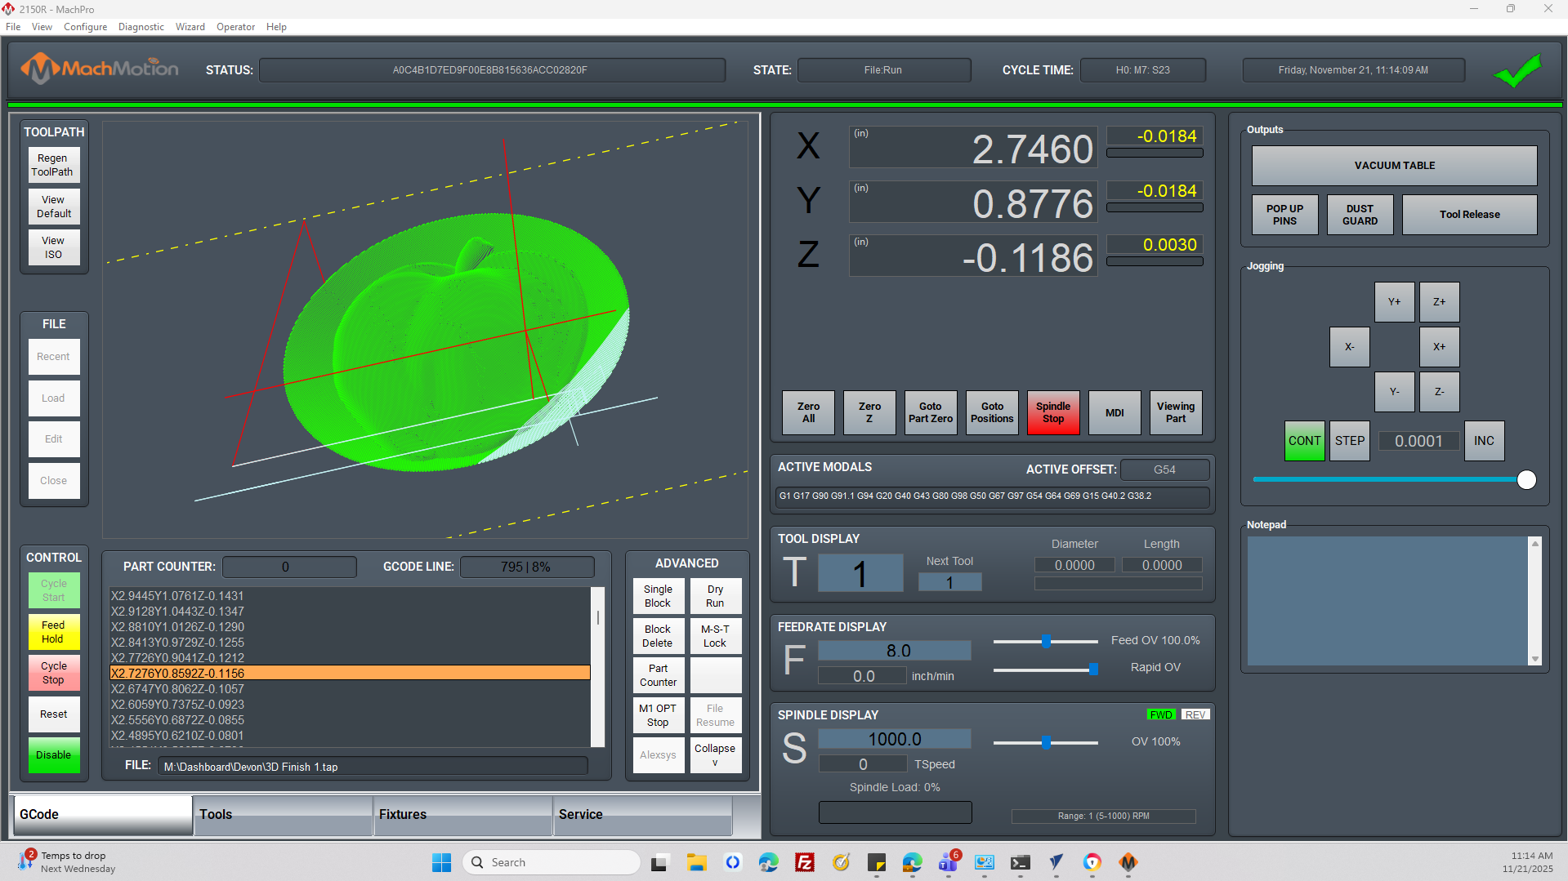Click the MachMotion logo
The image size is (1568, 881).
[100, 69]
